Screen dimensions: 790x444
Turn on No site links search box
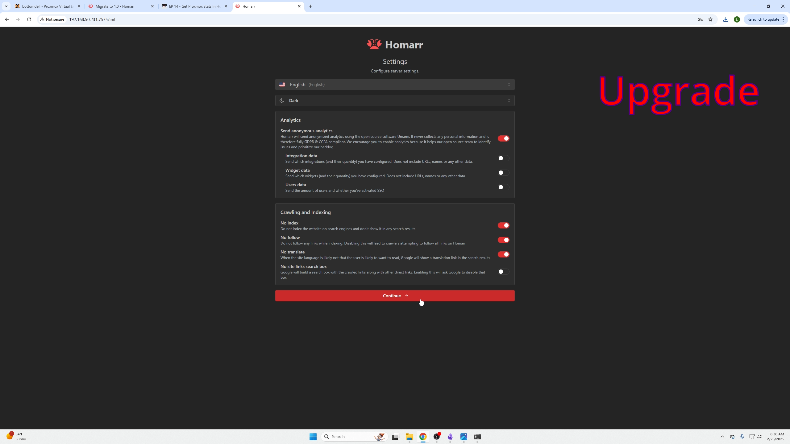pyautogui.click(x=503, y=272)
